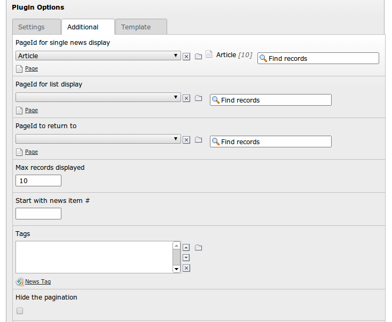Browse for tag records with folder icon
Screen dimensions: 392x322
[x=198, y=247]
